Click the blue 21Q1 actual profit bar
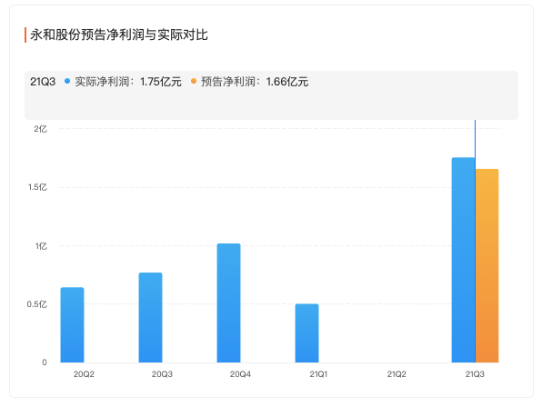542x407 pixels. pos(306,333)
